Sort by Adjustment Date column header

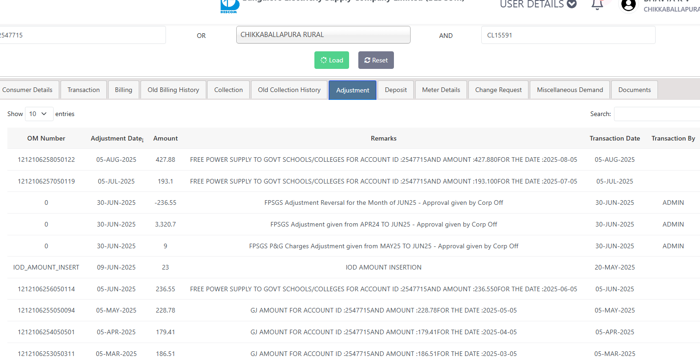116,138
